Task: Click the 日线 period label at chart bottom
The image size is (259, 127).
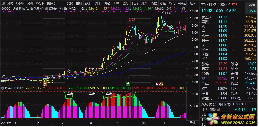Action: [192, 123]
